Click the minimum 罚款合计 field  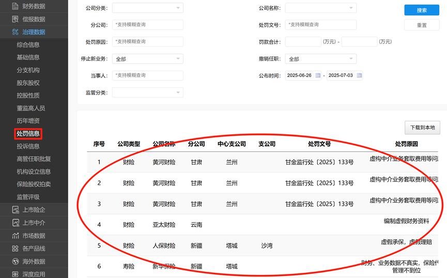coord(303,42)
